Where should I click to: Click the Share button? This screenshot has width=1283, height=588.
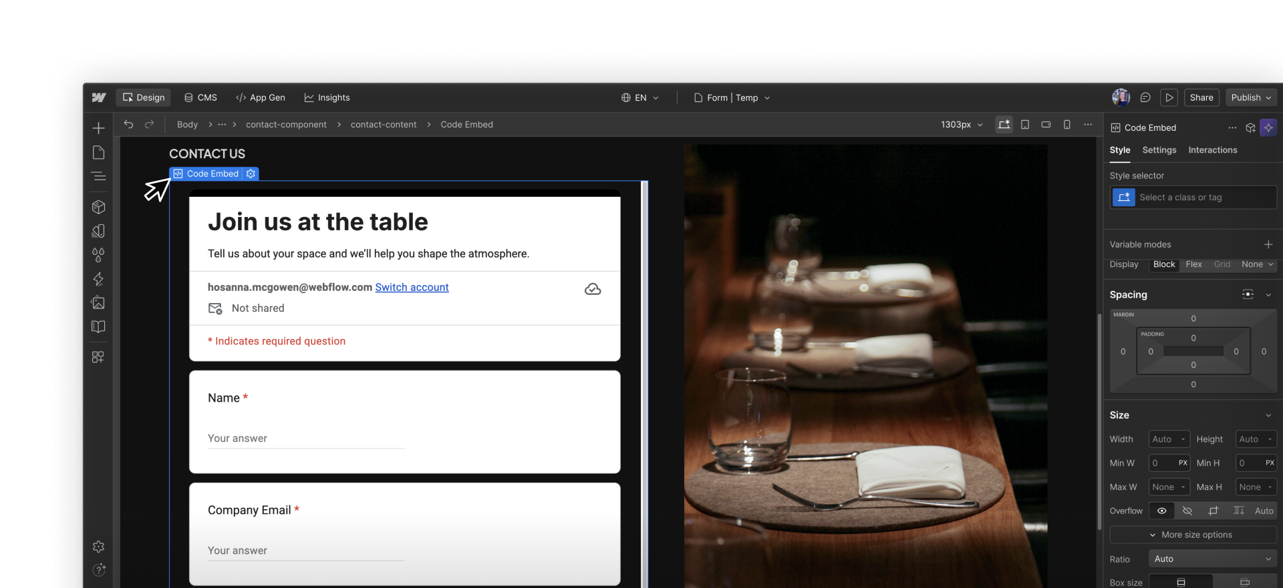pyautogui.click(x=1201, y=97)
